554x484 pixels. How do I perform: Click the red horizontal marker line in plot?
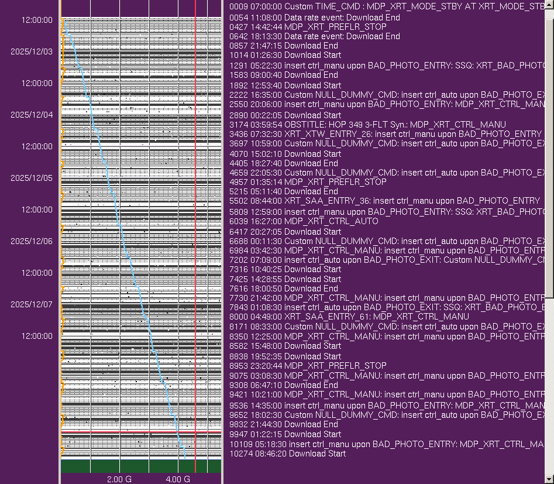pyautogui.click(x=140, y=432)
